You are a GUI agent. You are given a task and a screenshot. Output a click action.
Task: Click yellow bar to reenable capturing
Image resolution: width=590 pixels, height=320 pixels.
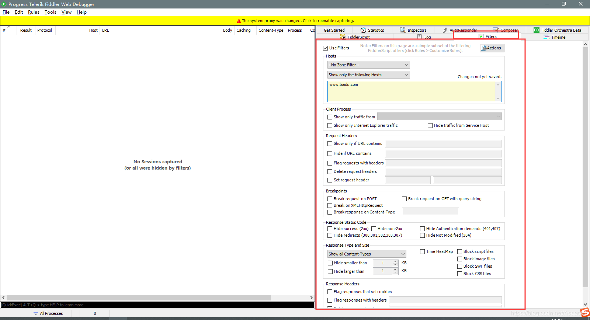click(x=295, y=21)
